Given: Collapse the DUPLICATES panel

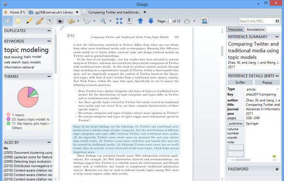Looking at the screenshot, I should [49, 31].
